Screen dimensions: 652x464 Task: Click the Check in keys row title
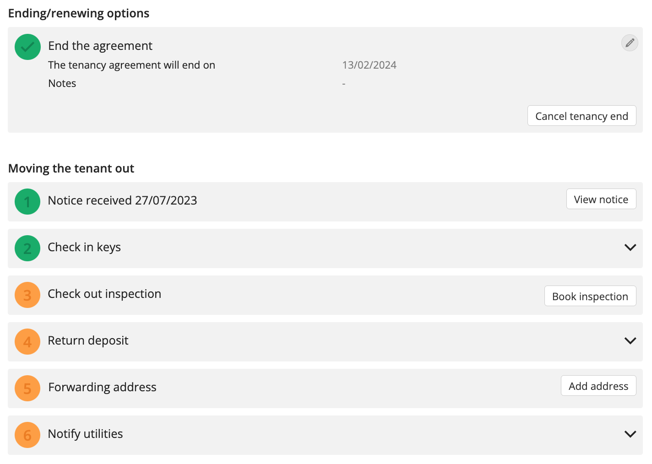(84, 247)
